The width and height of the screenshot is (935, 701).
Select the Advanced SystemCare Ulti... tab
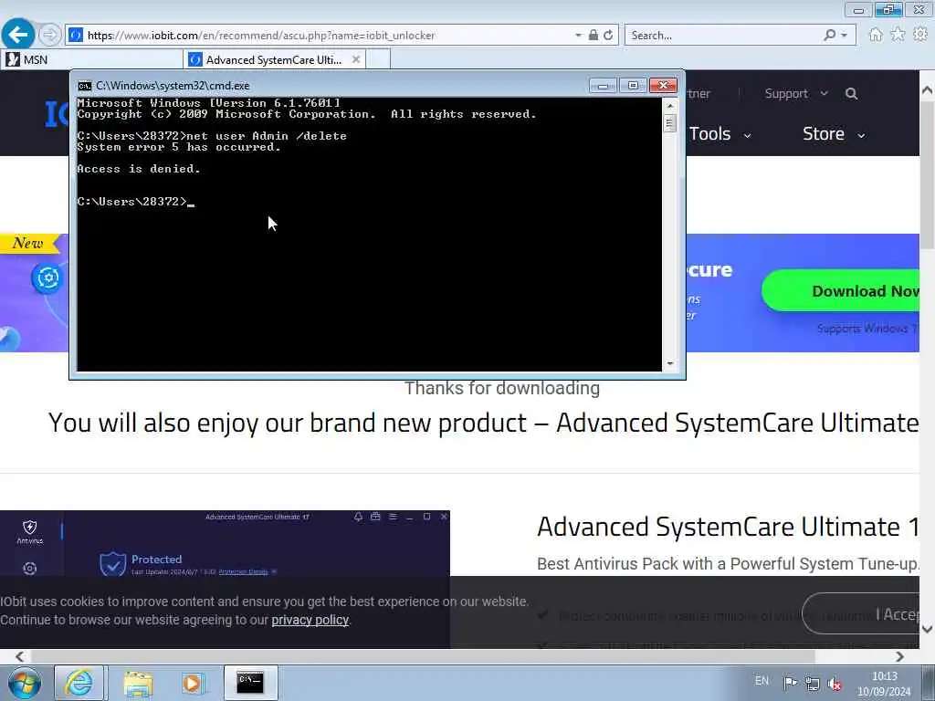[x=274, y=59]
